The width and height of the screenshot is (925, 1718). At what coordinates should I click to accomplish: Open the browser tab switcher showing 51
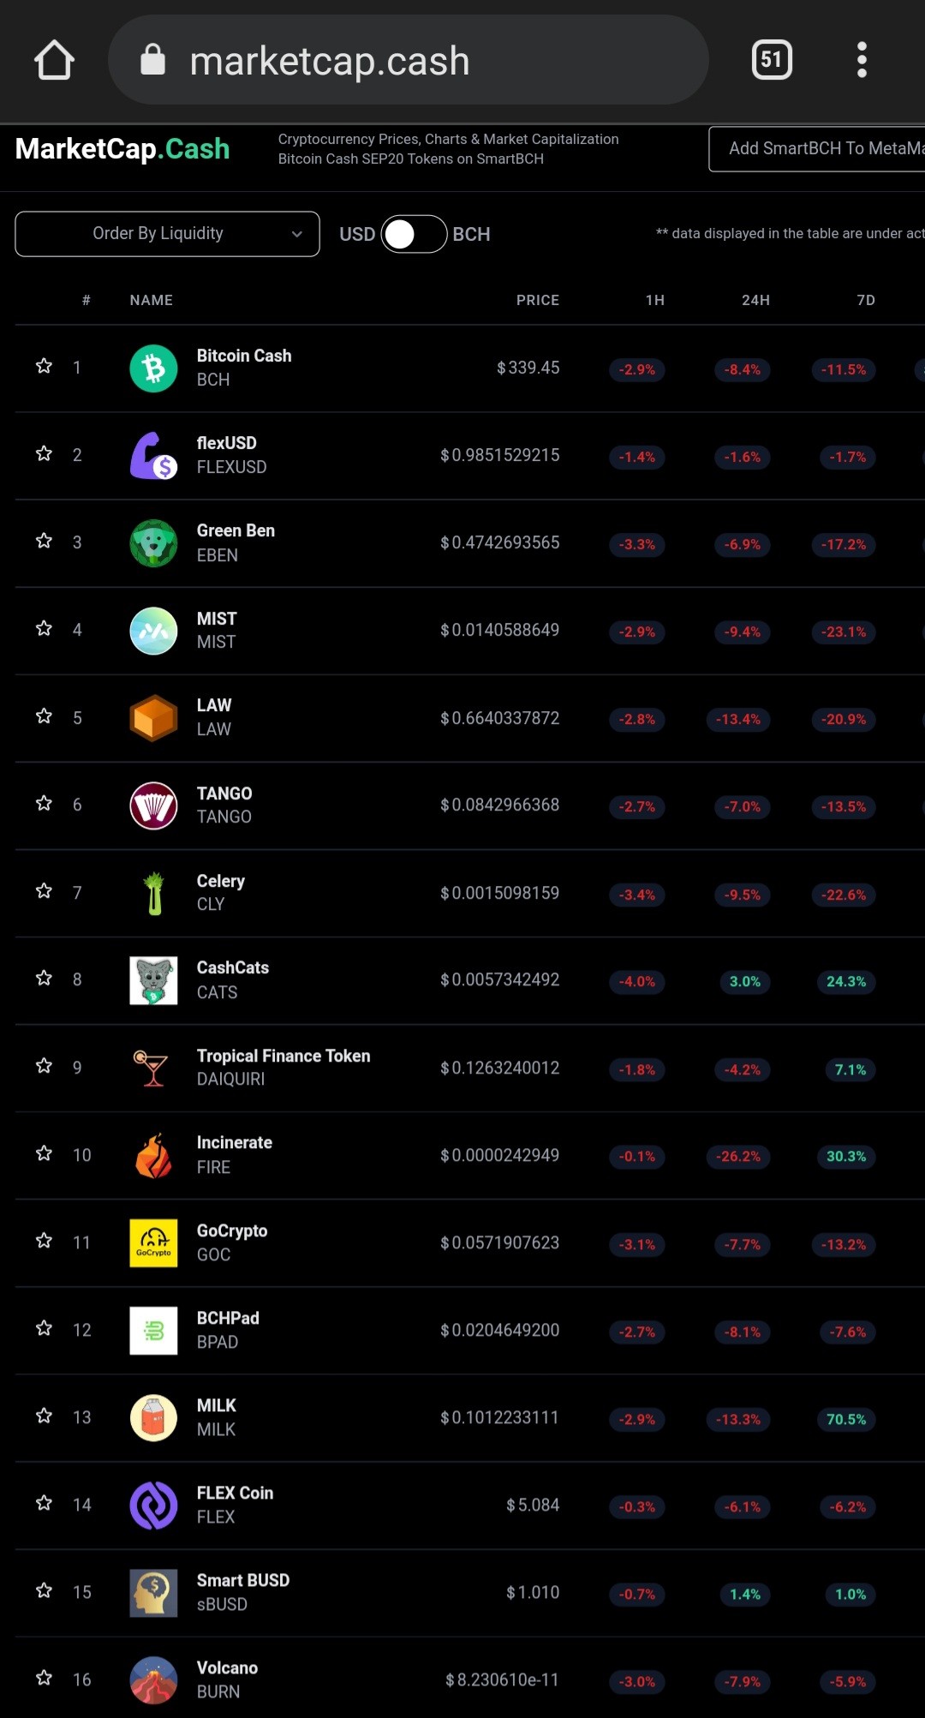click(772, 60)
